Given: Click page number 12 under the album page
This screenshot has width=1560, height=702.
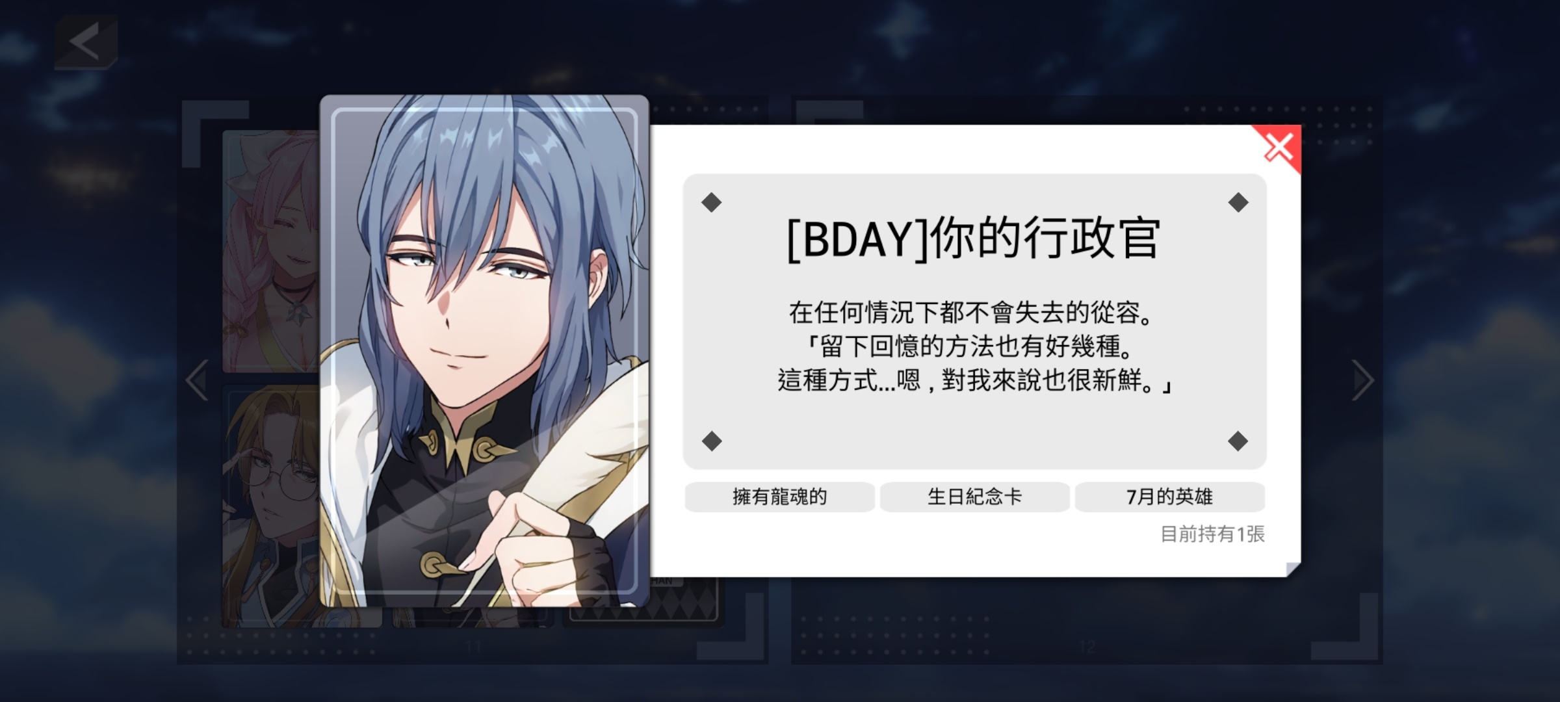Looking at the screenshot, I should [x=1087, y=647].
